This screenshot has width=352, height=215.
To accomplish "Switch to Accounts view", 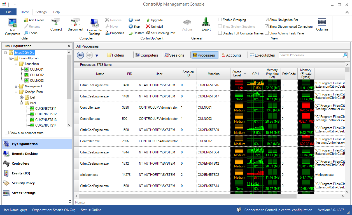I will [231, 55].
